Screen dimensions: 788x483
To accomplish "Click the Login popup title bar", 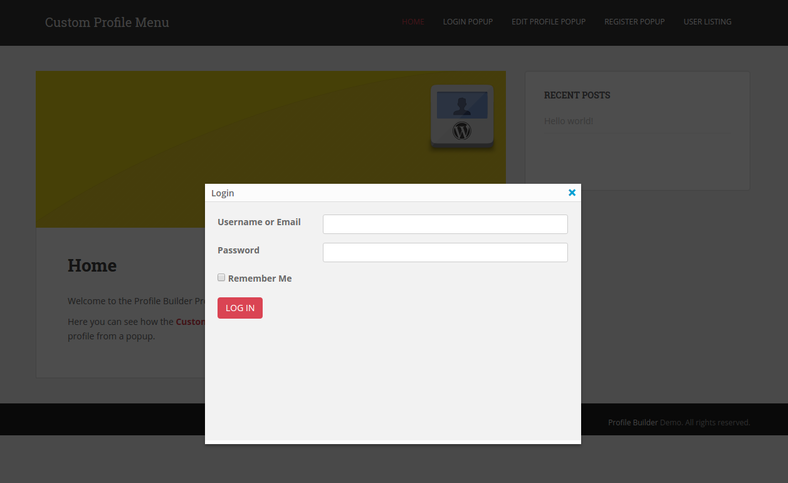I will coord(376,193).
